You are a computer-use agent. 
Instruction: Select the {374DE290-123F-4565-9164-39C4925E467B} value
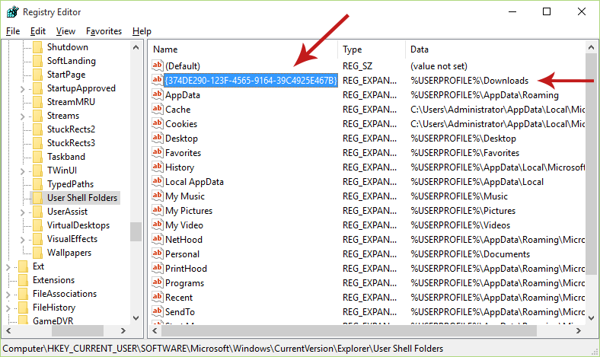pyautogui.click(x=251, y=81)
